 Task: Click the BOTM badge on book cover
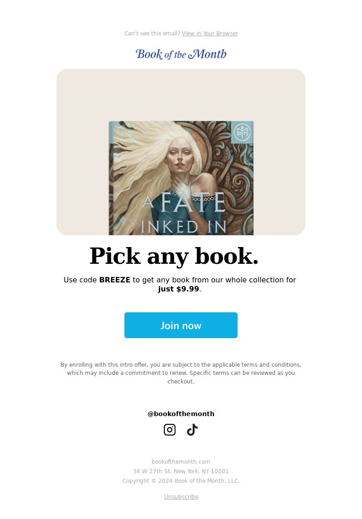242,132
